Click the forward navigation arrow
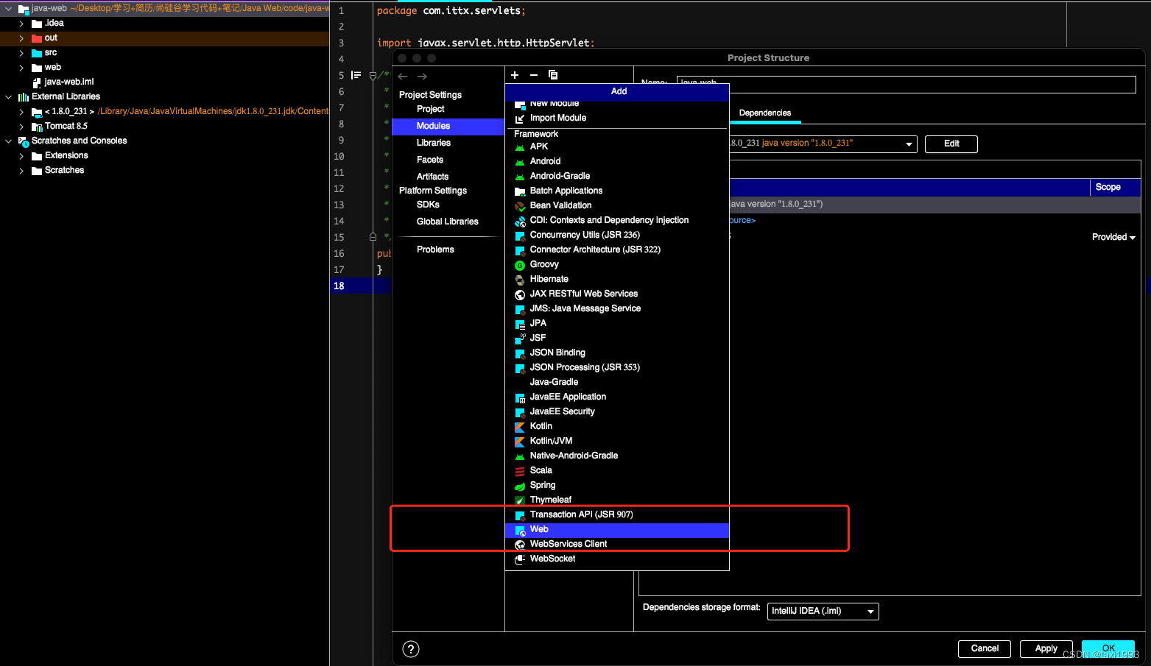Image resolution: width=1151 pixels, height=666 pixels. pos(421,75)
